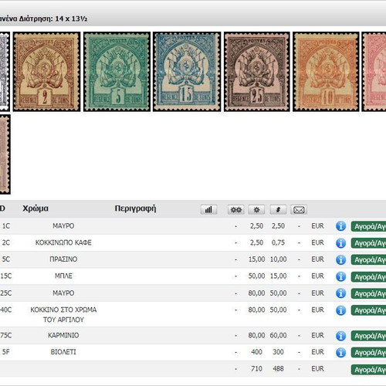Open info icon for 5F ΒΙΟΛΕΤΙ row
This screenshot has height=386, width=386.
[x=340, y=352]
